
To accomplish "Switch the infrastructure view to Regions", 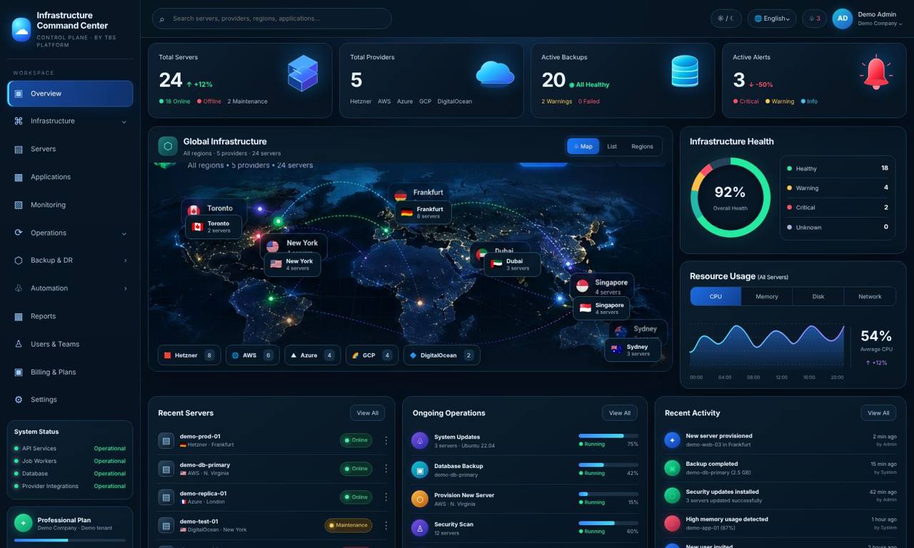I will click(x=642, y=146).
